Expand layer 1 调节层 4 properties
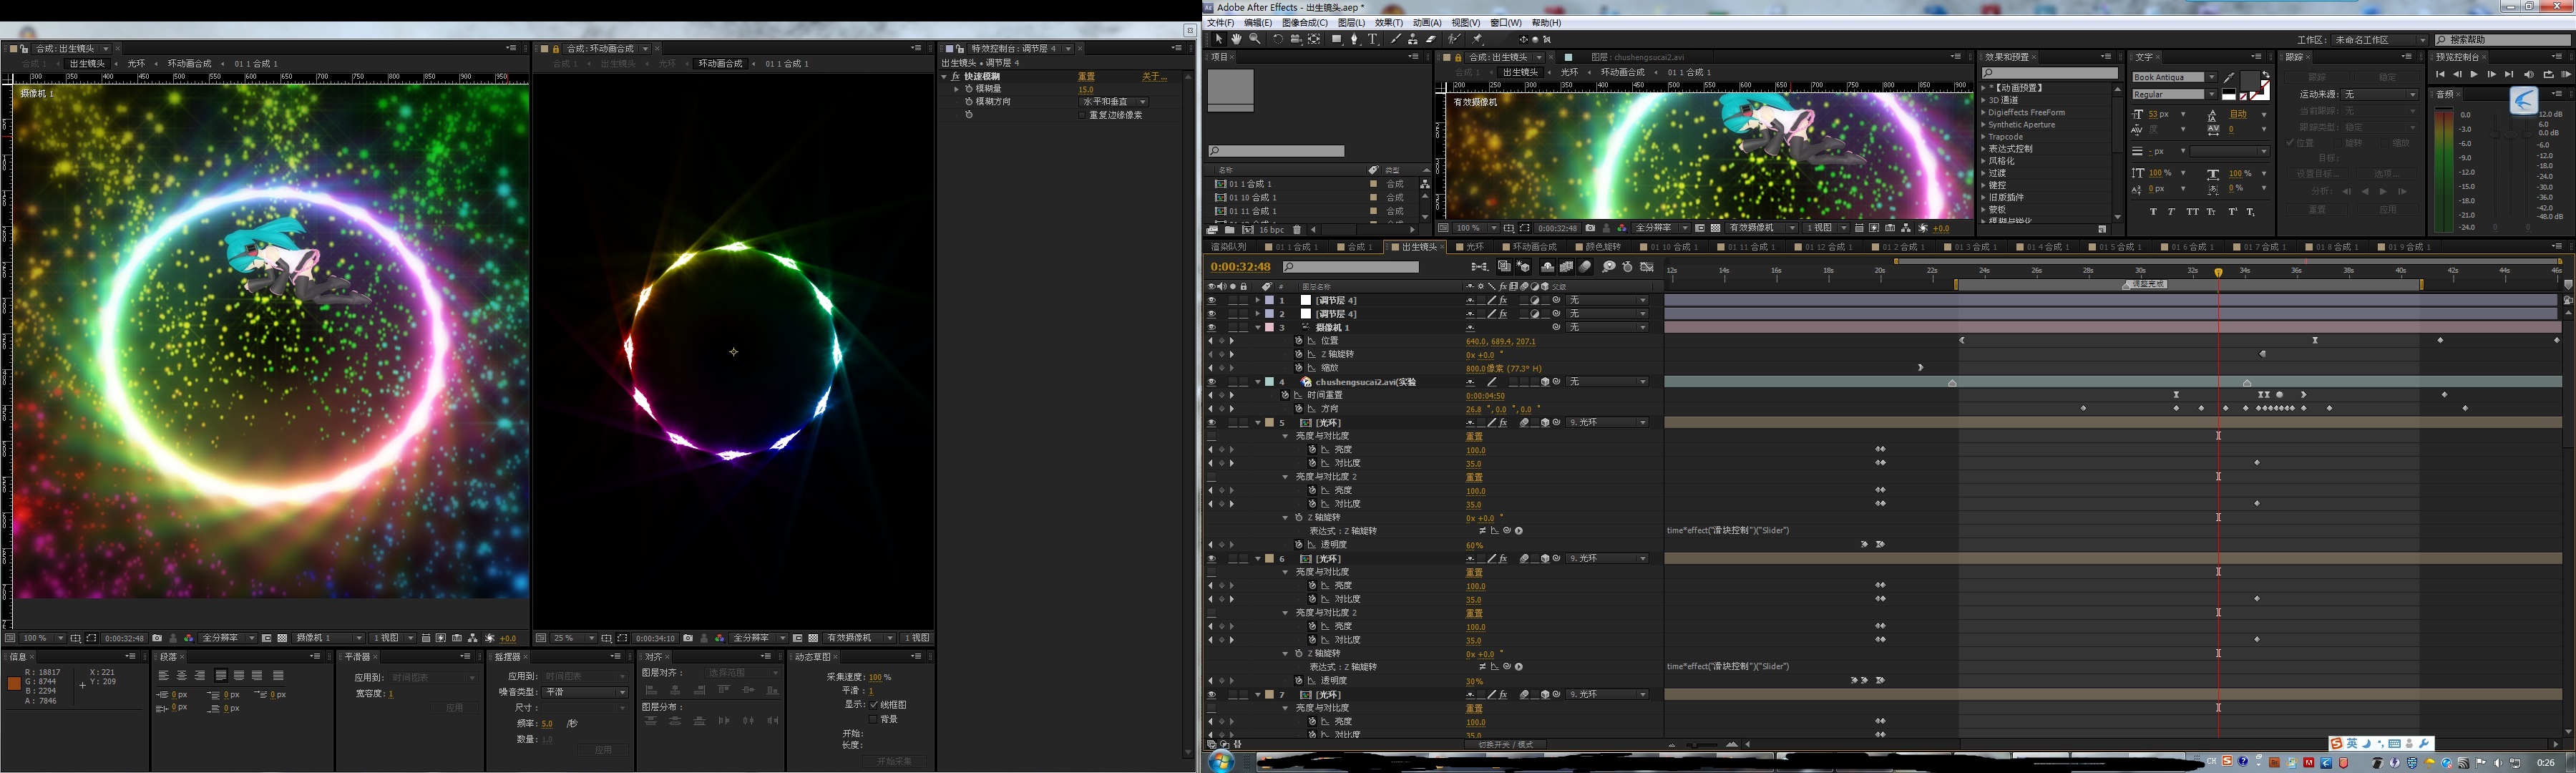This screenshot has height=773, width=2576. tap(1258, 300)
